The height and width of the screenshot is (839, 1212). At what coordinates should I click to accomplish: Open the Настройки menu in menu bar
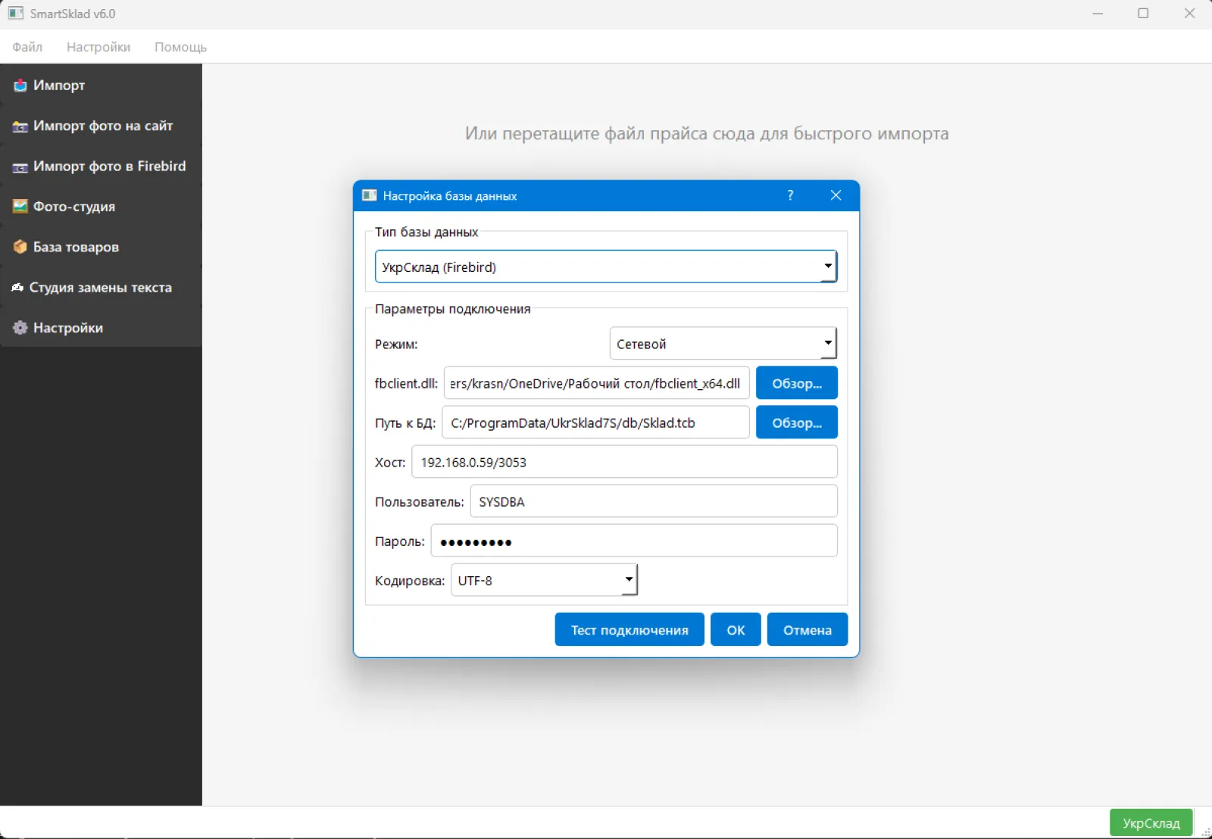pos(98,47)
